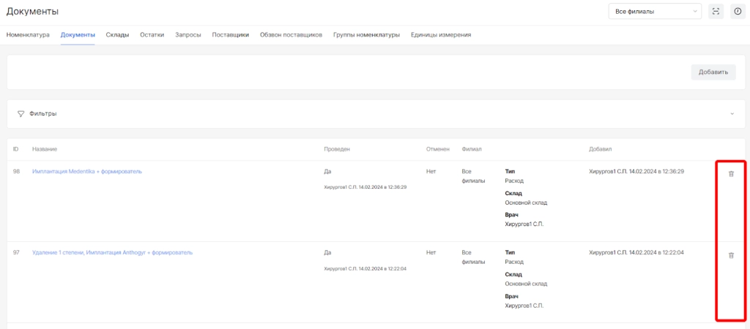Go to the Остатки tab

point(152,34)
